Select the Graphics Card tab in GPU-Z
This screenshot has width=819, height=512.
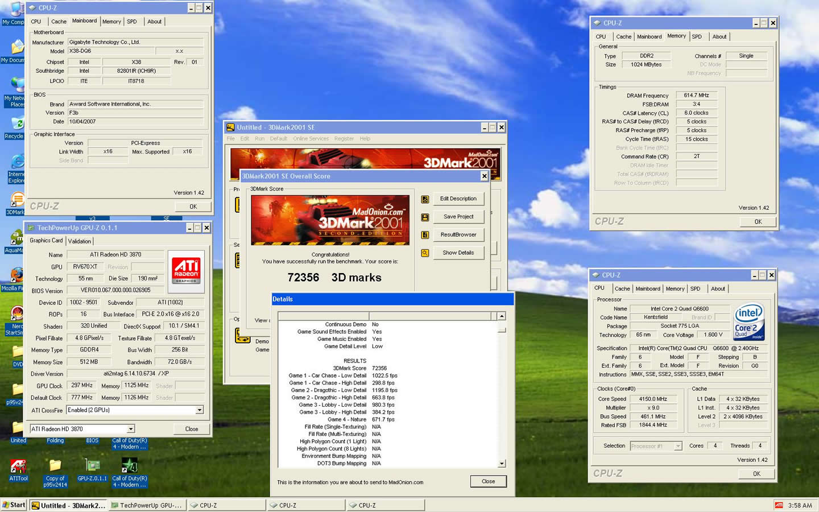pyautogui.click(x=46, y=241)
